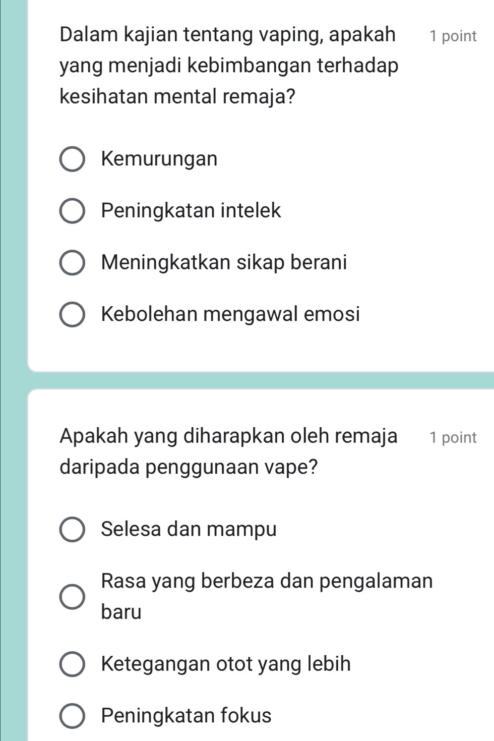Choose the radio button for Rasa yang berbeza

[73, 597]
